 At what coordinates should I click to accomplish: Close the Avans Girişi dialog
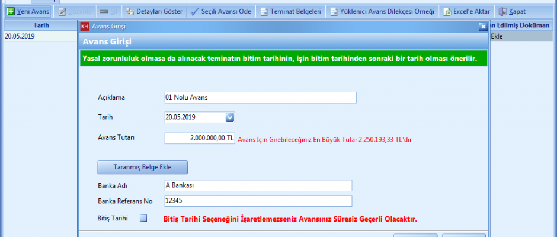coord(483,27)
